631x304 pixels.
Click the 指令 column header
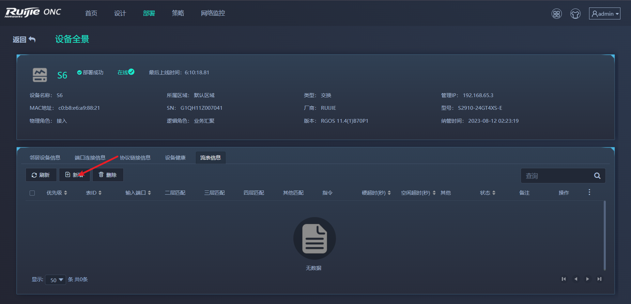click(x=327, y=193)
